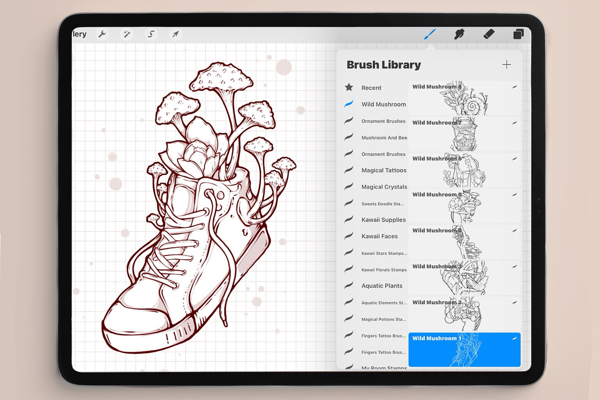Activate the Transform arrow tool
This screenshot has height=400, width=600.
pos(175,34)
